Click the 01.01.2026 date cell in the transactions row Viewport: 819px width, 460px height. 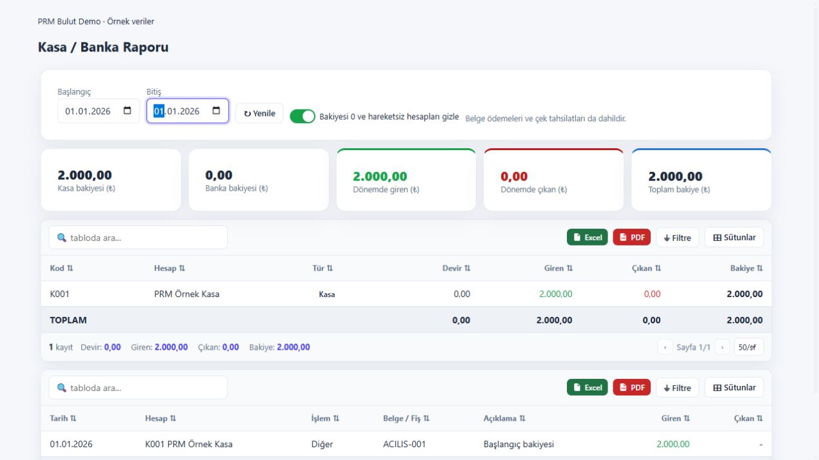(x=71, y=444)
